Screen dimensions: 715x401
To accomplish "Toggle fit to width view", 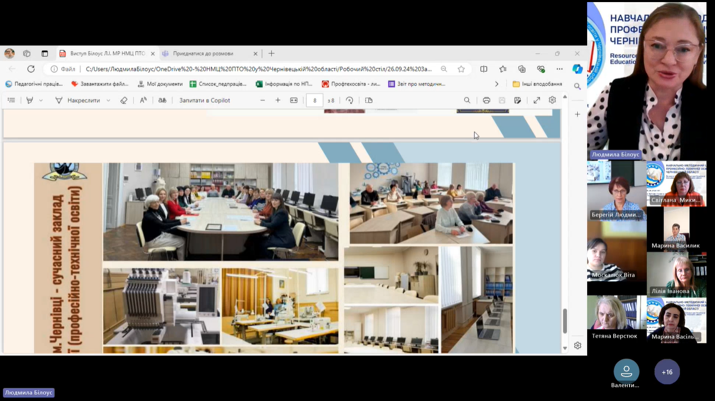I will (294, 100).
